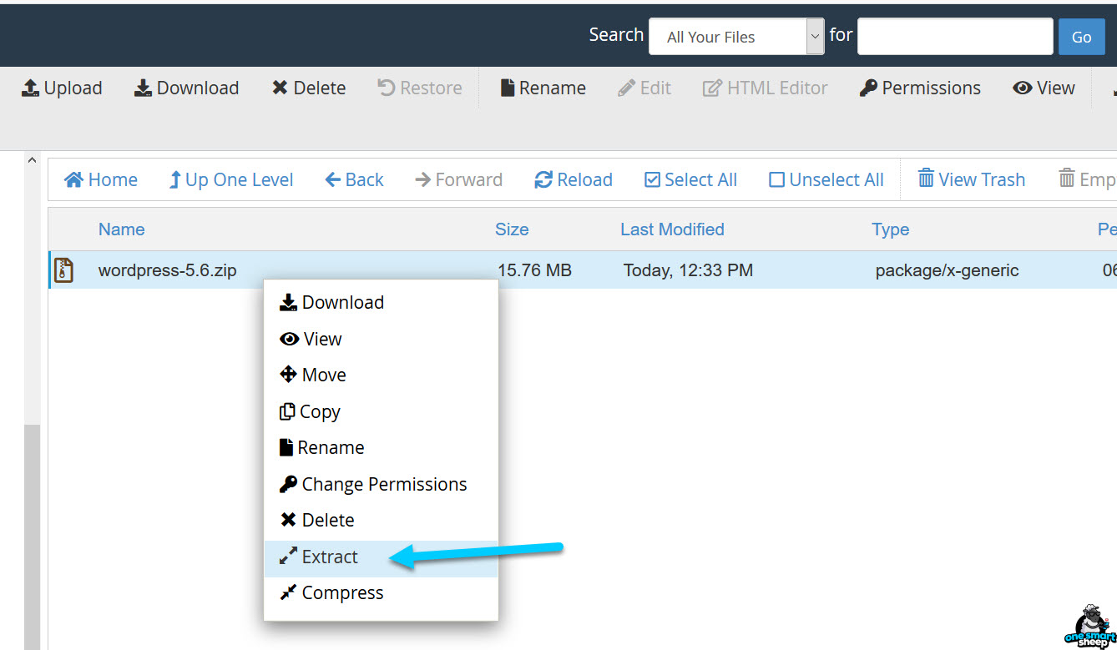
Task: Click the Restore toolbar button
Action: pos(420,88)
